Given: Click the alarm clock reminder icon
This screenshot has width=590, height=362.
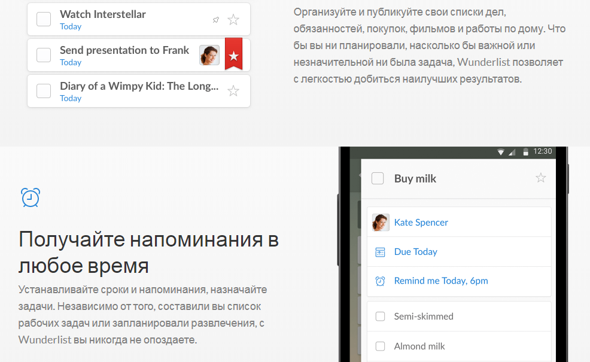Looking at the screenshot, I should point(31,197).
